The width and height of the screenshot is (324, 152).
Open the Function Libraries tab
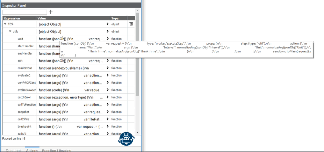click(x=56, y=150)
